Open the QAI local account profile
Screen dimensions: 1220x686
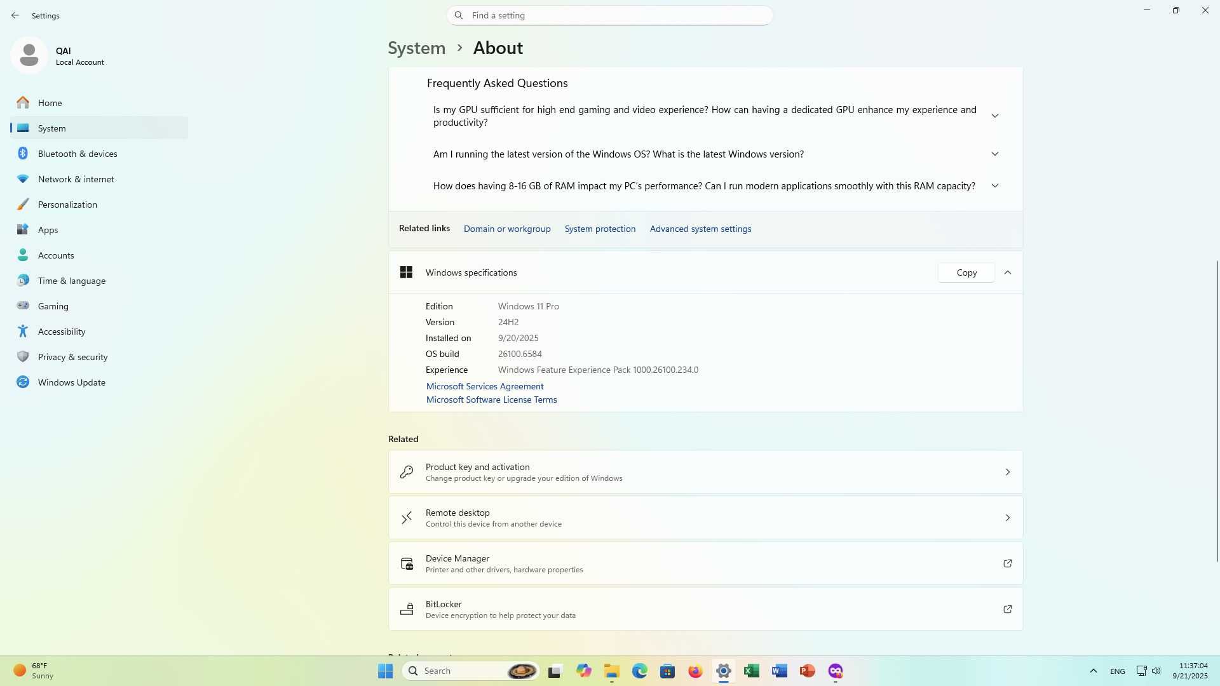click(58, 56)
